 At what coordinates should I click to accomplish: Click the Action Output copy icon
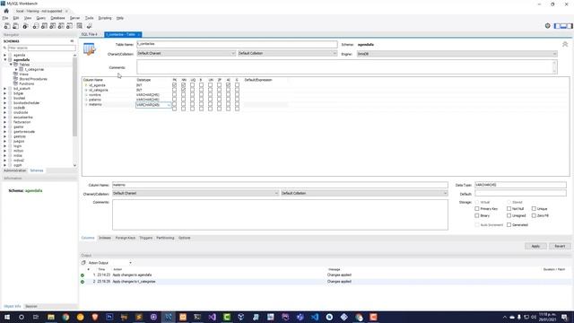(83, 263)
